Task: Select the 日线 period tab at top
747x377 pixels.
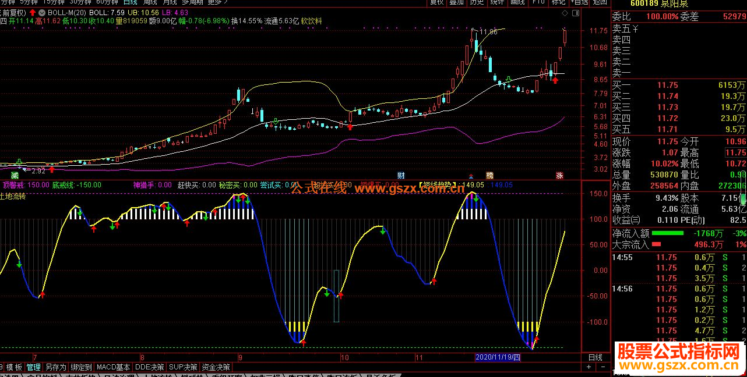Action: point(131,2)
